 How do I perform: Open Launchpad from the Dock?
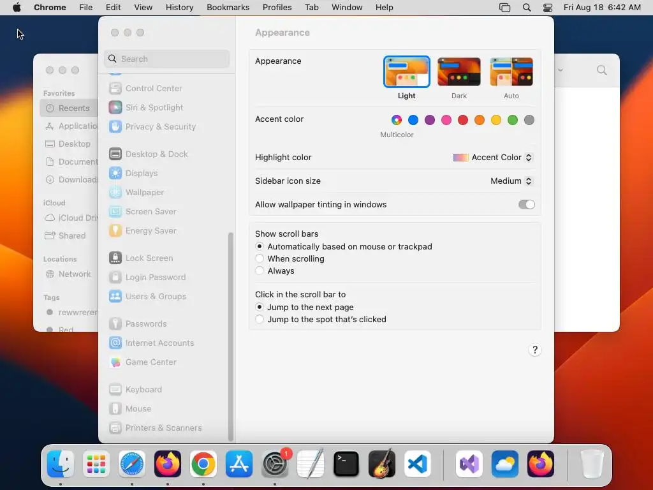[x=96, y=464]
